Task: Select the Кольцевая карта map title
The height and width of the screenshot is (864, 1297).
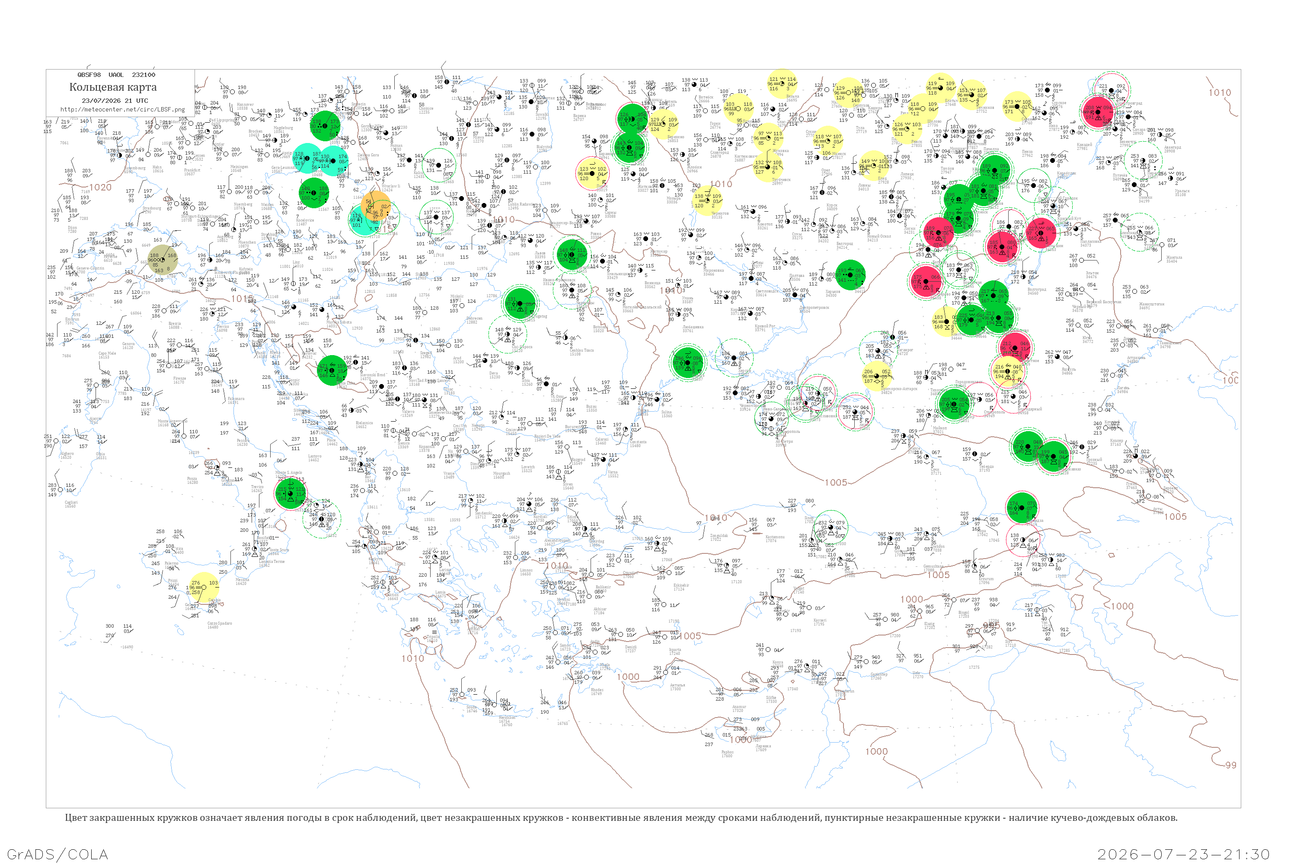Action: click(x=113, y=87)
